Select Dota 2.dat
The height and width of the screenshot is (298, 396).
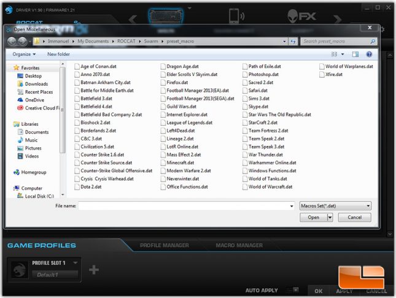[x=88, y=187]
